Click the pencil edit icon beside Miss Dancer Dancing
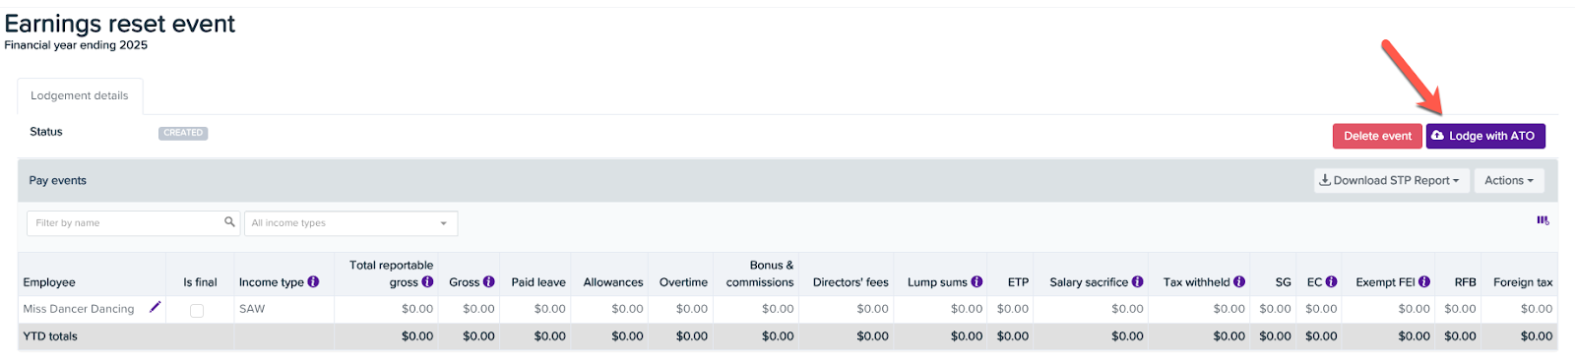 pyautogui.click(x=155, y=307)
